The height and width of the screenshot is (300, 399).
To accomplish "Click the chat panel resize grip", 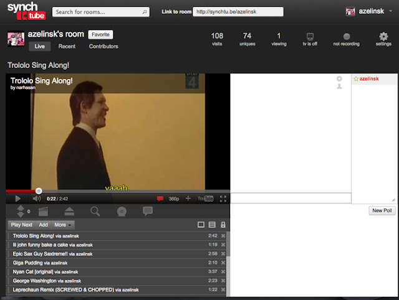I will [x=393, y=200].
